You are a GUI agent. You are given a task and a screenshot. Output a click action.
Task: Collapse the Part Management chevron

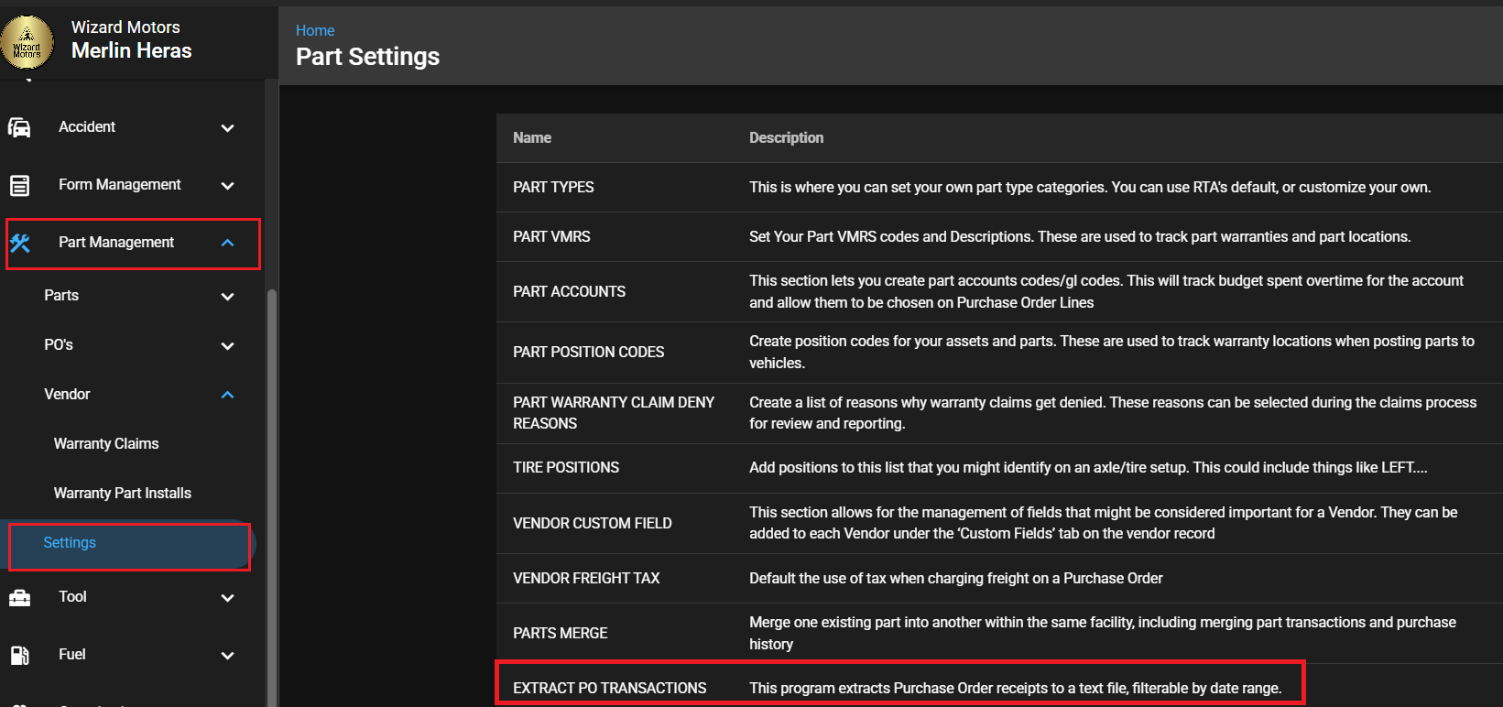coord(227,243)
